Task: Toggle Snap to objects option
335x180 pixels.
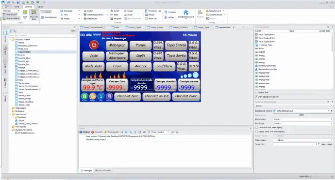Action: coord(11,18)
